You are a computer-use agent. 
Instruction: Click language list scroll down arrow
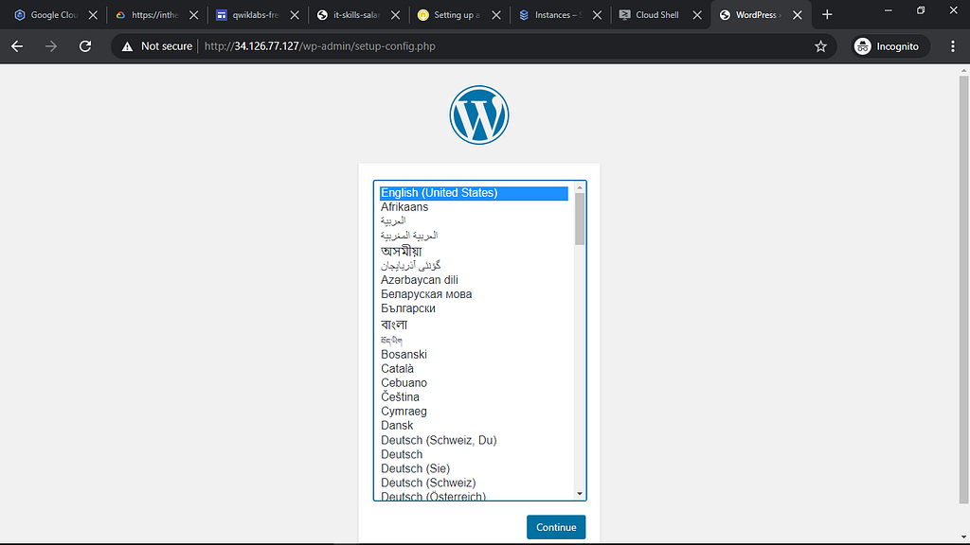pyautogui.click(x=580, y=494)
